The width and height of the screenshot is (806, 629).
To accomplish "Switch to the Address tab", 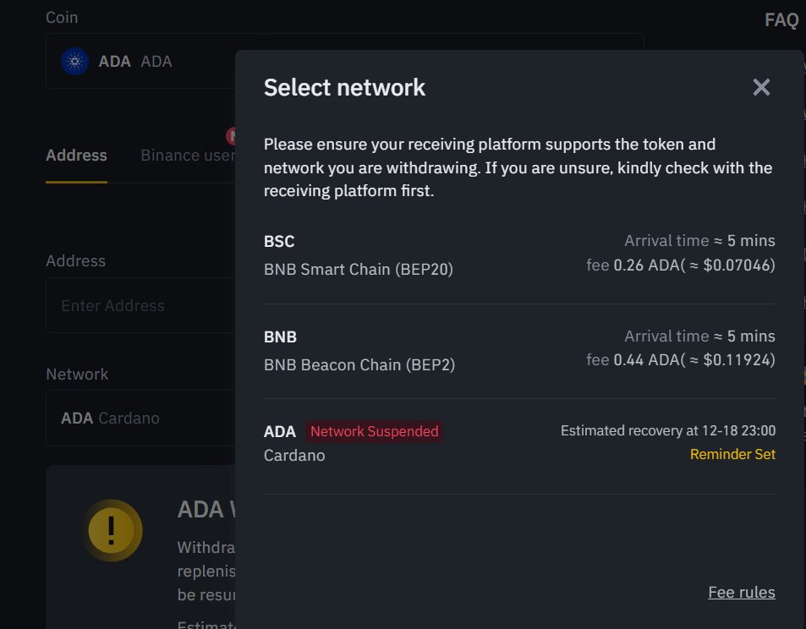I will tap(76, 155).
